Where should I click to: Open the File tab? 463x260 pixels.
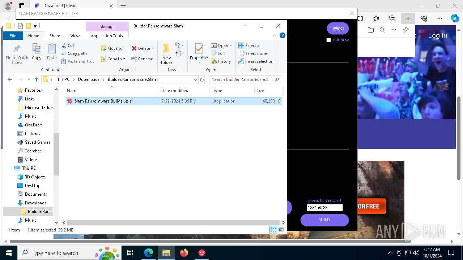click(x=13, y=36)
